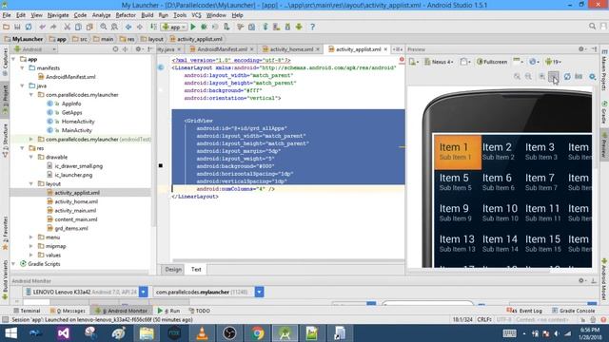Collapse the manifests folder

coord(22,67)
